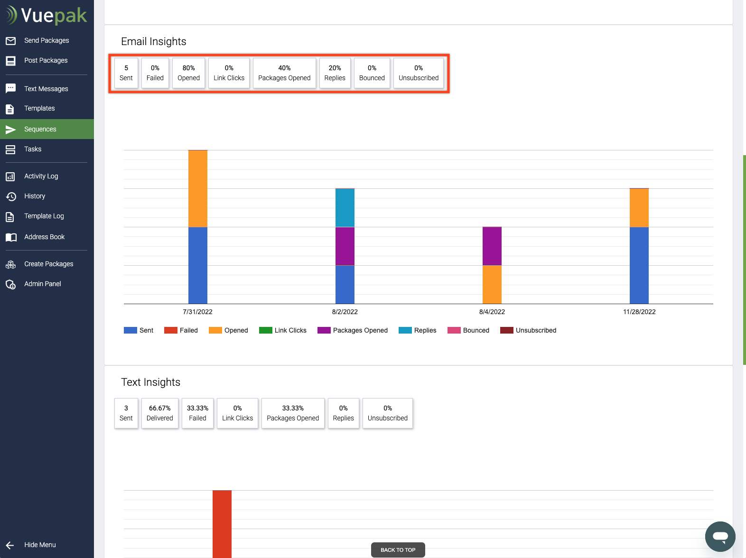This screenshot has width=746, height=558.
Task: Click the Hide Menu arrow icon
Action: click(10, 545)
